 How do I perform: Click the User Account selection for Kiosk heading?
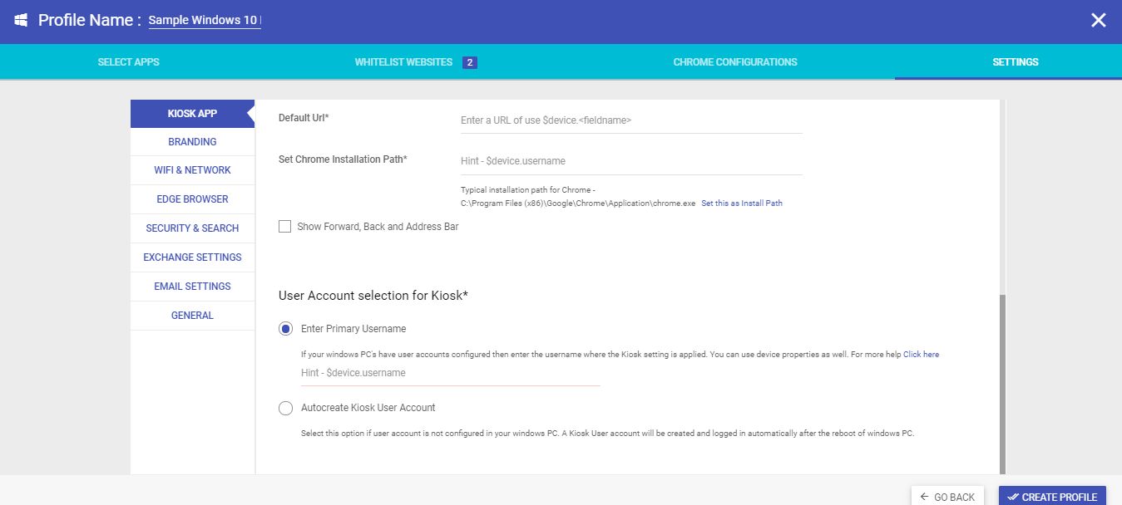[373, 296]
